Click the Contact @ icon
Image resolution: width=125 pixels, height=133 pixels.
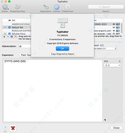pos(57,7)
